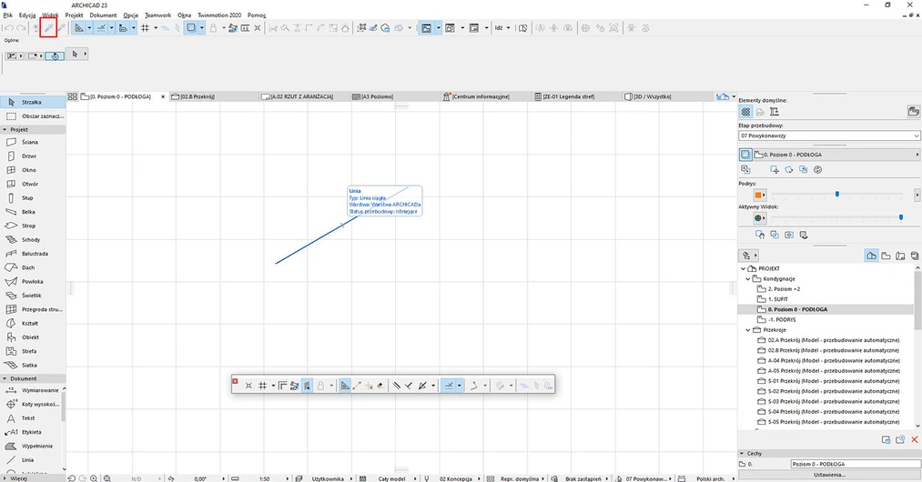Open the Project Map view in navigator
This screenshot has width=922, height=482.
(871, 256)
